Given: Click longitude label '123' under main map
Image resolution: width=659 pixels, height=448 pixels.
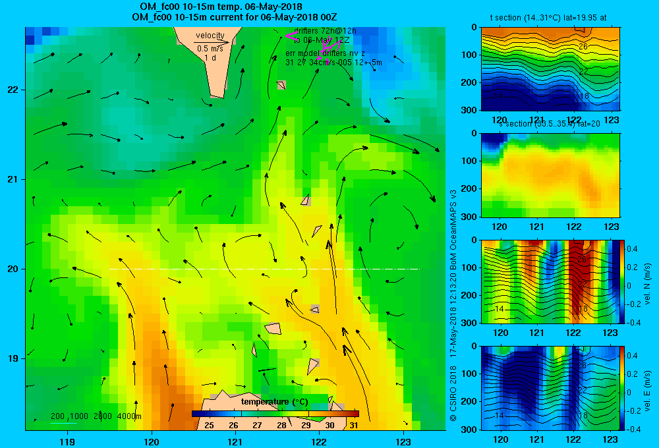Looking at the screenshot, I should pyautogui.click(x=403, y=441).
